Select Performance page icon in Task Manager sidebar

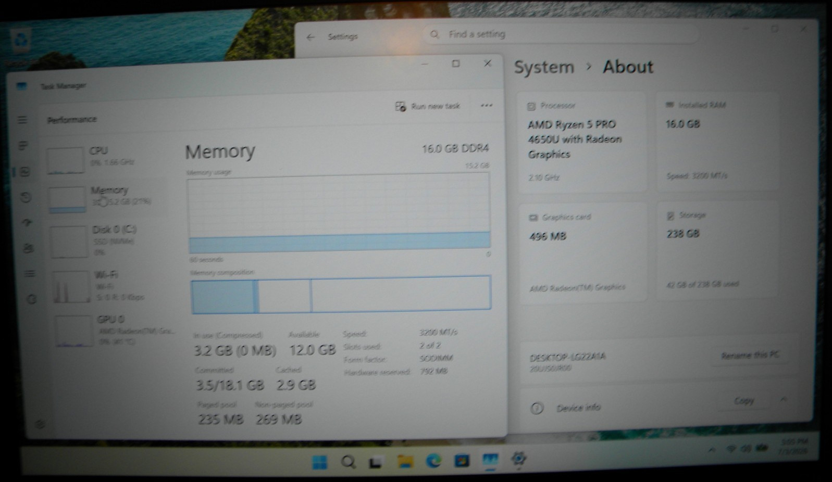(25, 171)
